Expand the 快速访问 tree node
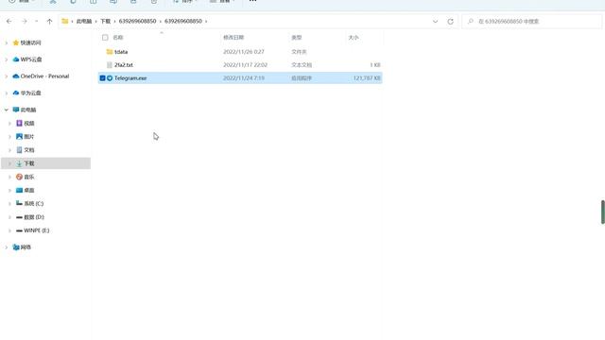This screenshot has height=340, width=605. 7,42
